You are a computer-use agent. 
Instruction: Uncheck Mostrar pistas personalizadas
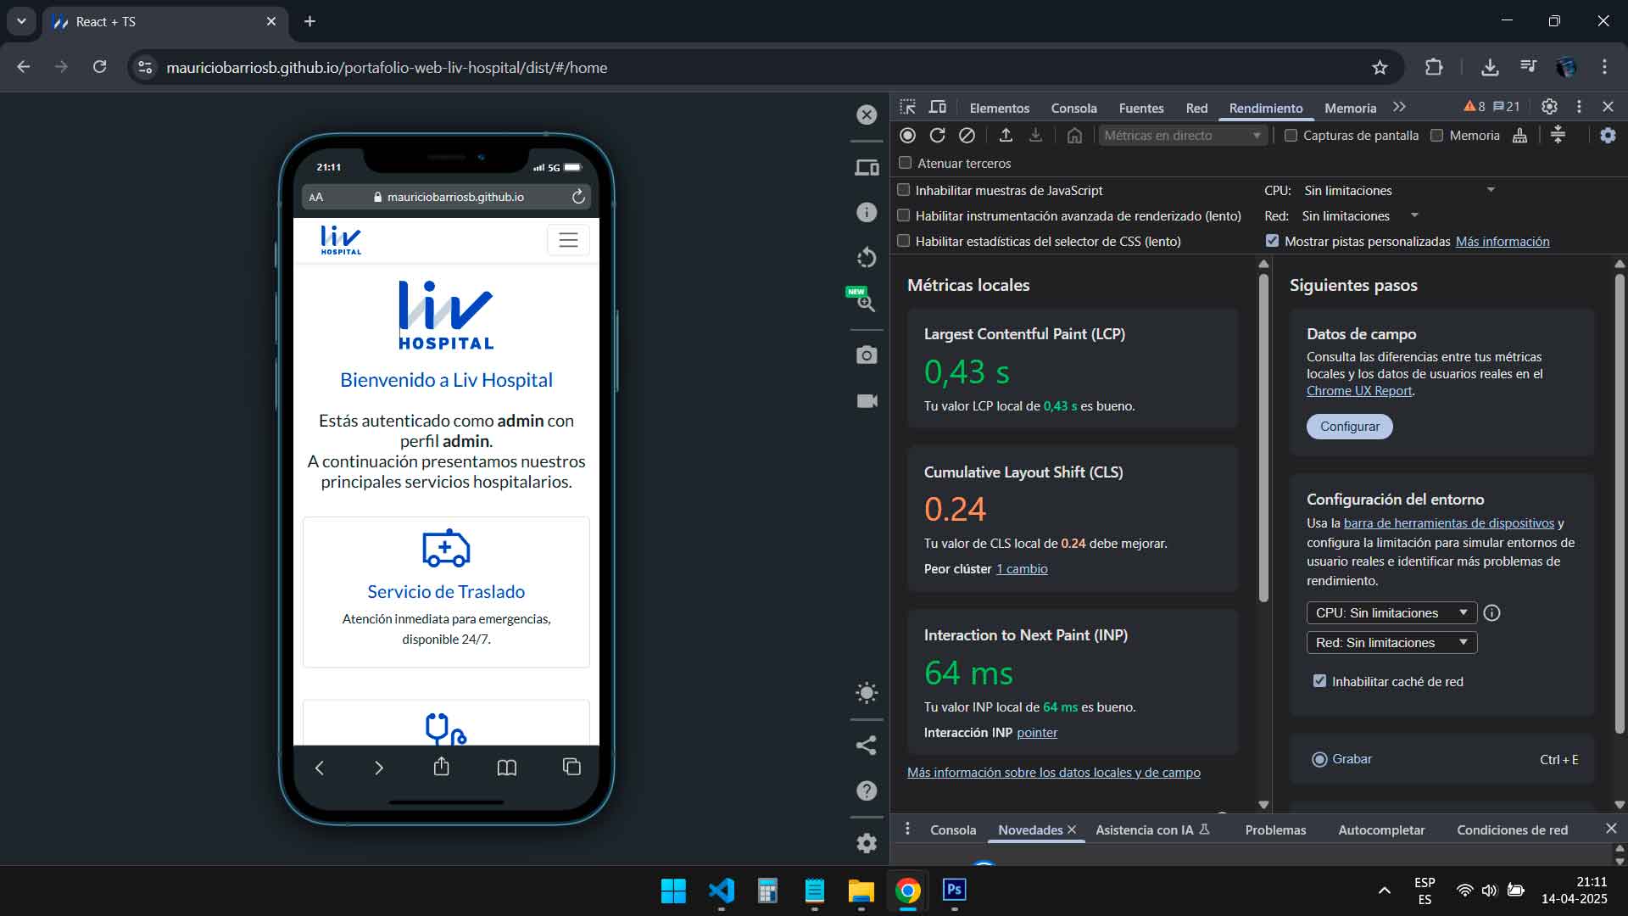tap(1272, 241)
